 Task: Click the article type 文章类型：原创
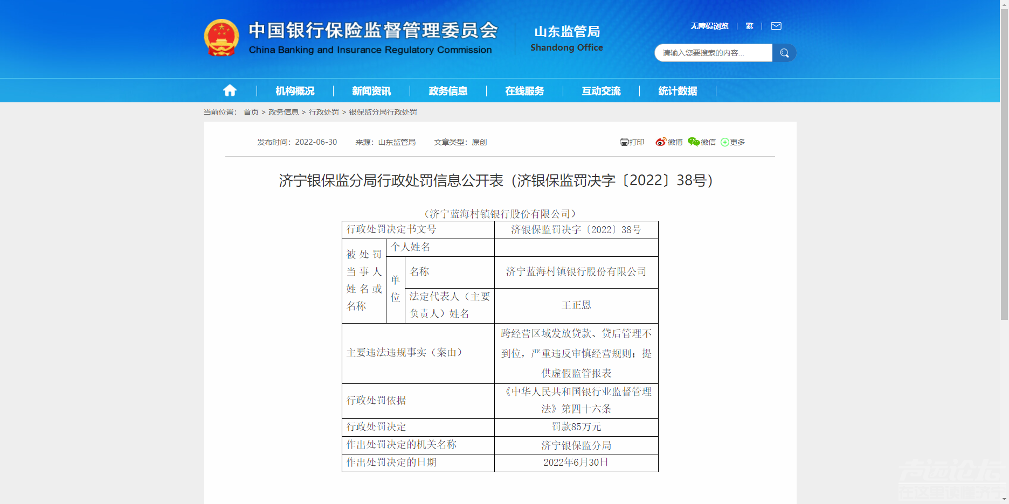tap(460, 142)
